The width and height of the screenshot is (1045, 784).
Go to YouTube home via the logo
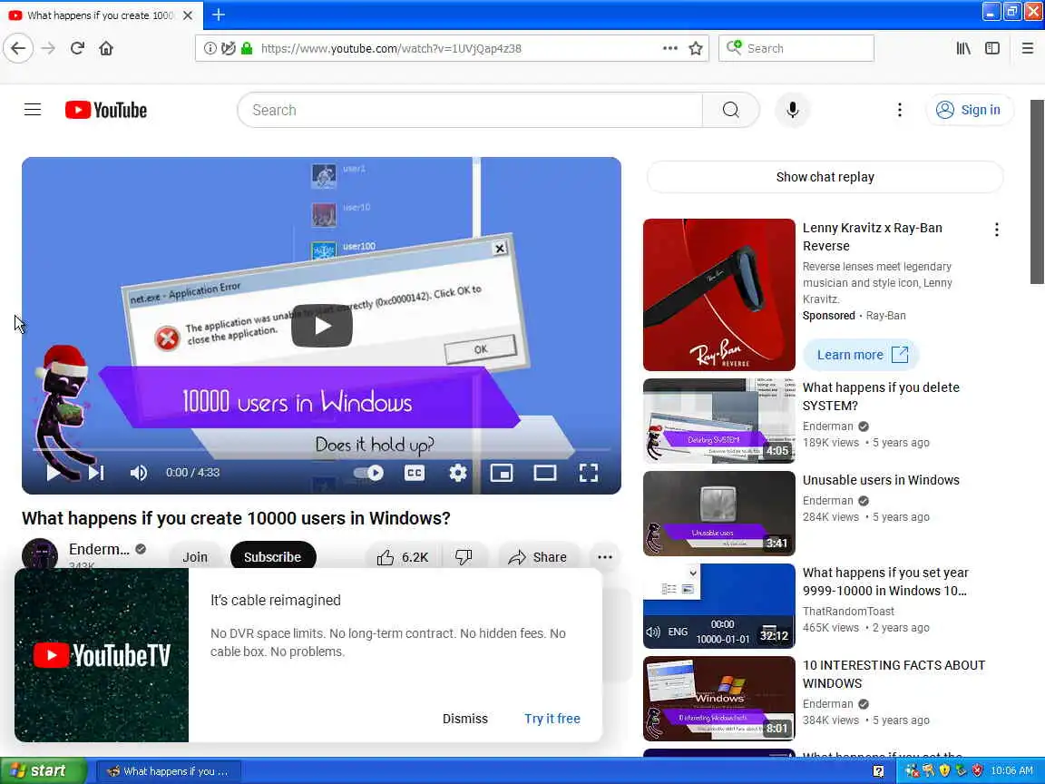pyautogui.click(x=106, y=110)
